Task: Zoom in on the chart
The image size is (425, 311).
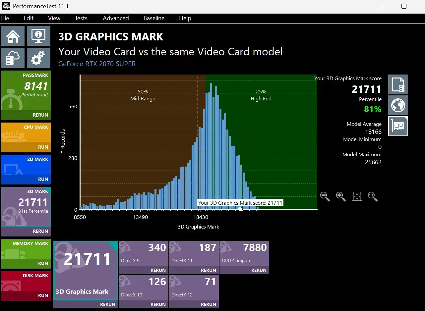Action: click(x=341, y=196)
